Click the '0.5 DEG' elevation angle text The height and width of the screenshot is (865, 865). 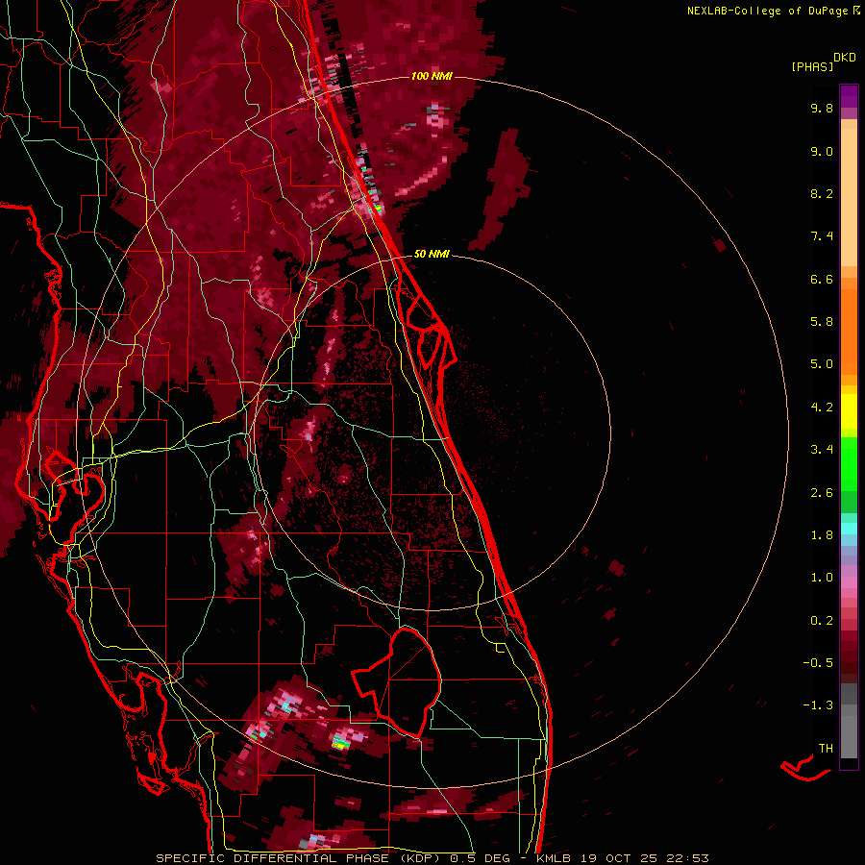(478, 858)
